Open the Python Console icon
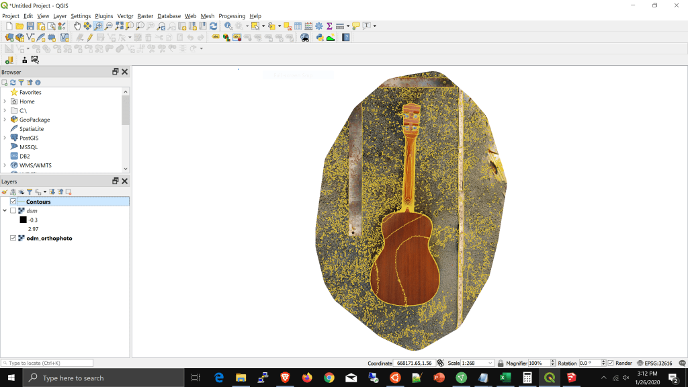This screenshot has width=688, height=387. (x=320, y=38)
